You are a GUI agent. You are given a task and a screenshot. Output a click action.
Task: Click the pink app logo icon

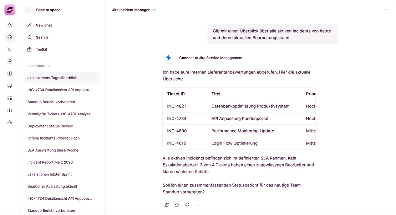(x=10, y=10)
